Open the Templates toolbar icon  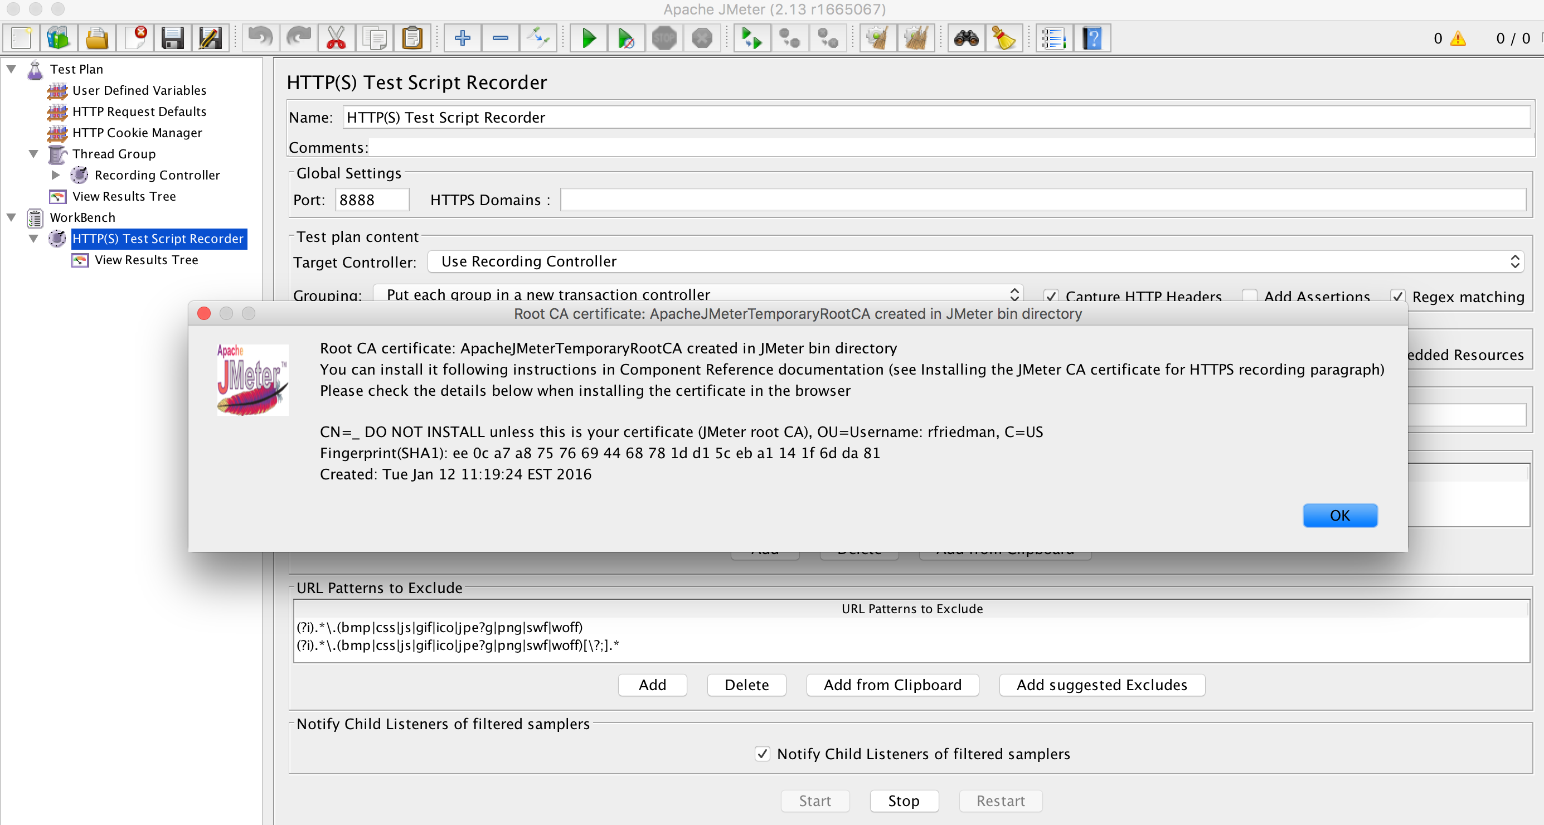58,38
